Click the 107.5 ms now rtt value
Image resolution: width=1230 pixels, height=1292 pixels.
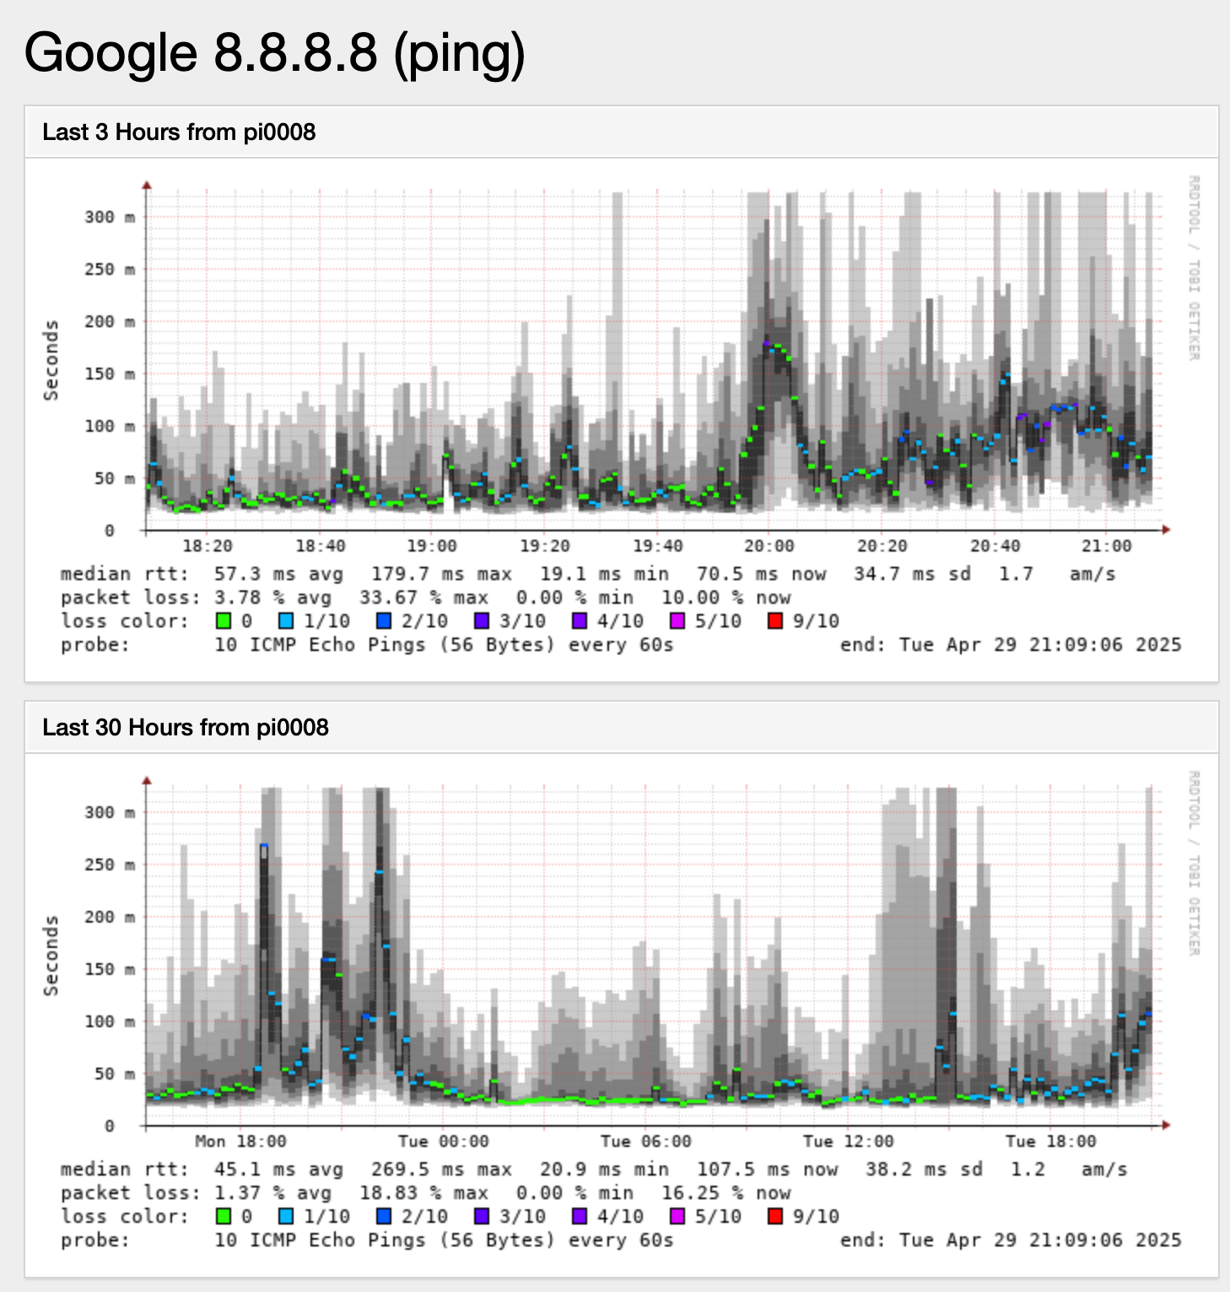coord(767,1170)
